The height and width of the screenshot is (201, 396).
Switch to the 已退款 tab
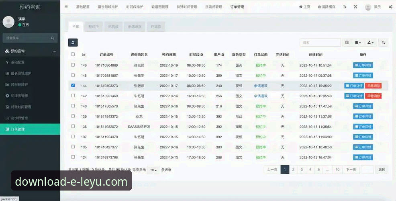pyautogui.click(x=156, y=27)
